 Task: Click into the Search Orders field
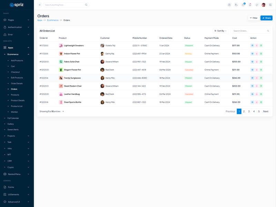click(248, 31)
